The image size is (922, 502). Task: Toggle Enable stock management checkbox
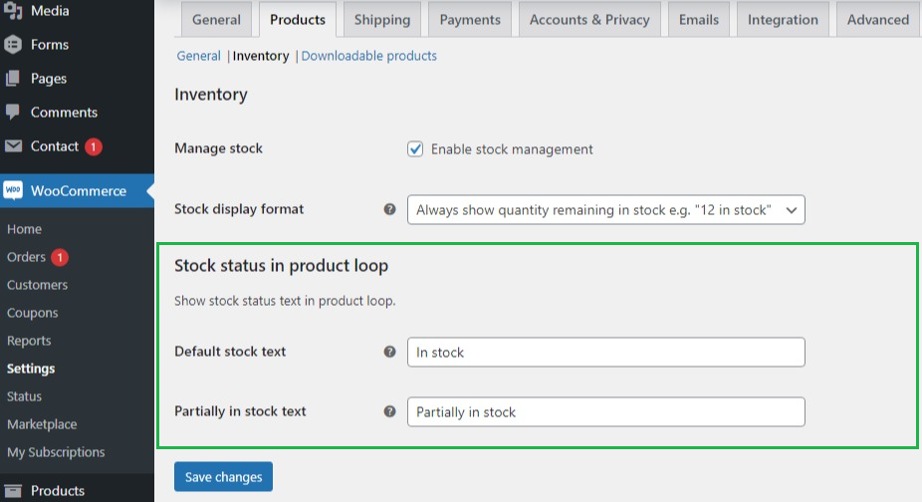[416, 149]
